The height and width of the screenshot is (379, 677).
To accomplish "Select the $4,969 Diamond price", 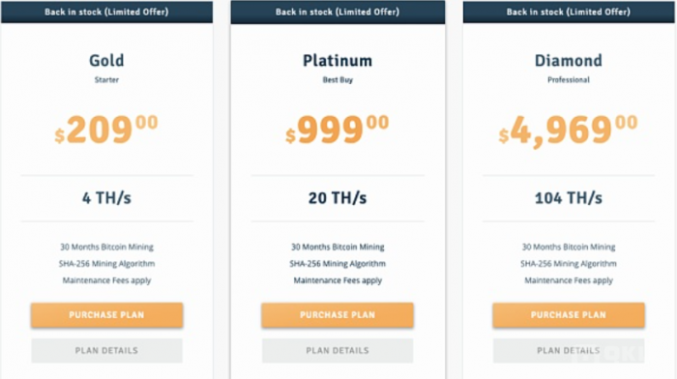I will point(569,131).
